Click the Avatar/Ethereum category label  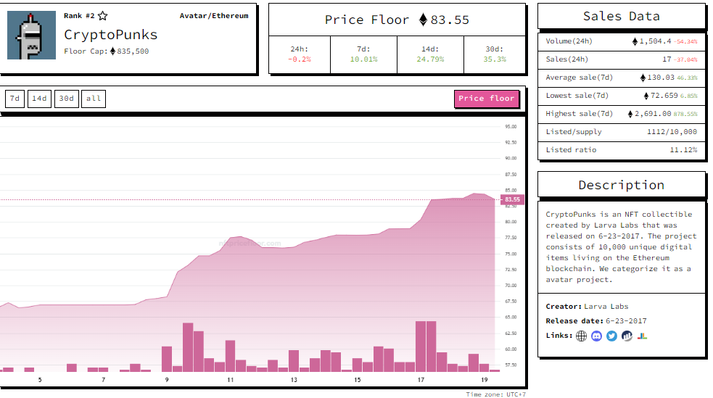pos(214,15)
